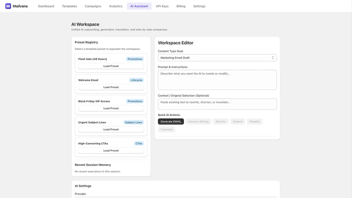The image size is (352, 198).
Task: Load the Urgent Subject Lines preset
Action: click(111, 129)
